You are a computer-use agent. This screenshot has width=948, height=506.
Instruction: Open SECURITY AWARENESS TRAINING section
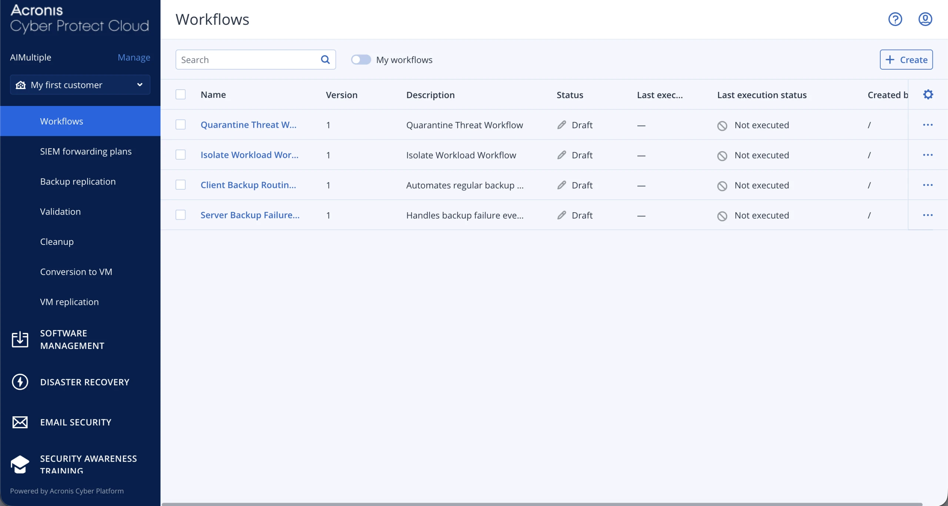[89, 464]
